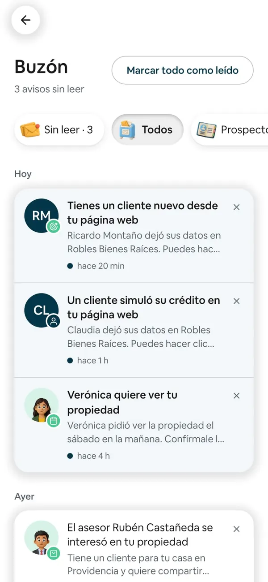Dismiss the Claudia credit simulation notification

pos(237,301)
